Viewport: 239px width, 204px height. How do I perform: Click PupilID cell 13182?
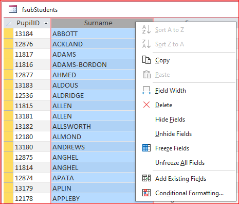click(31, 126)
